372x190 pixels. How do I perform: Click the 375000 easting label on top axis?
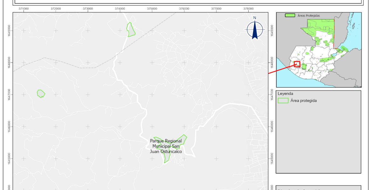click(x=152, y=8)
